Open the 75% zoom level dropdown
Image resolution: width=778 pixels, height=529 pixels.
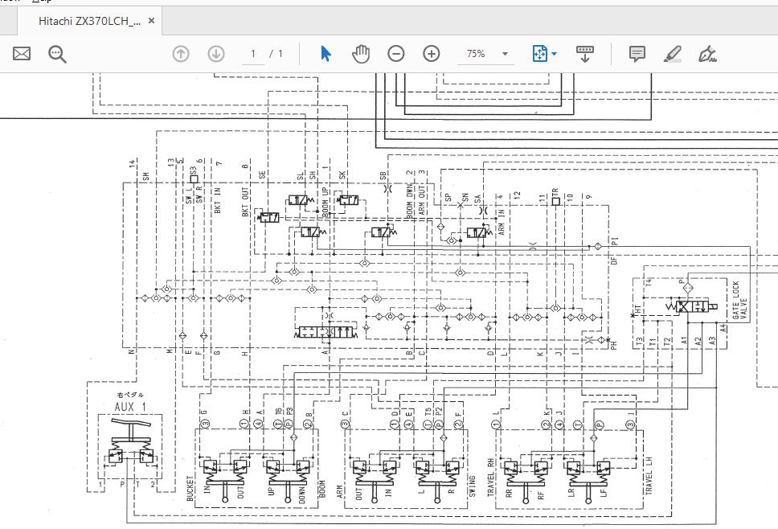pos(505,54)
